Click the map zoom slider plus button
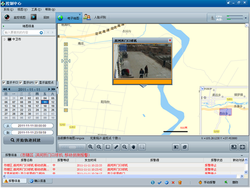 click(66, 44)
